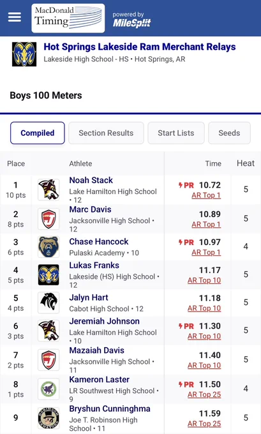Tap the LR Southwest High School logo
This screenshot has width=261, height=434.
[48, 389]
